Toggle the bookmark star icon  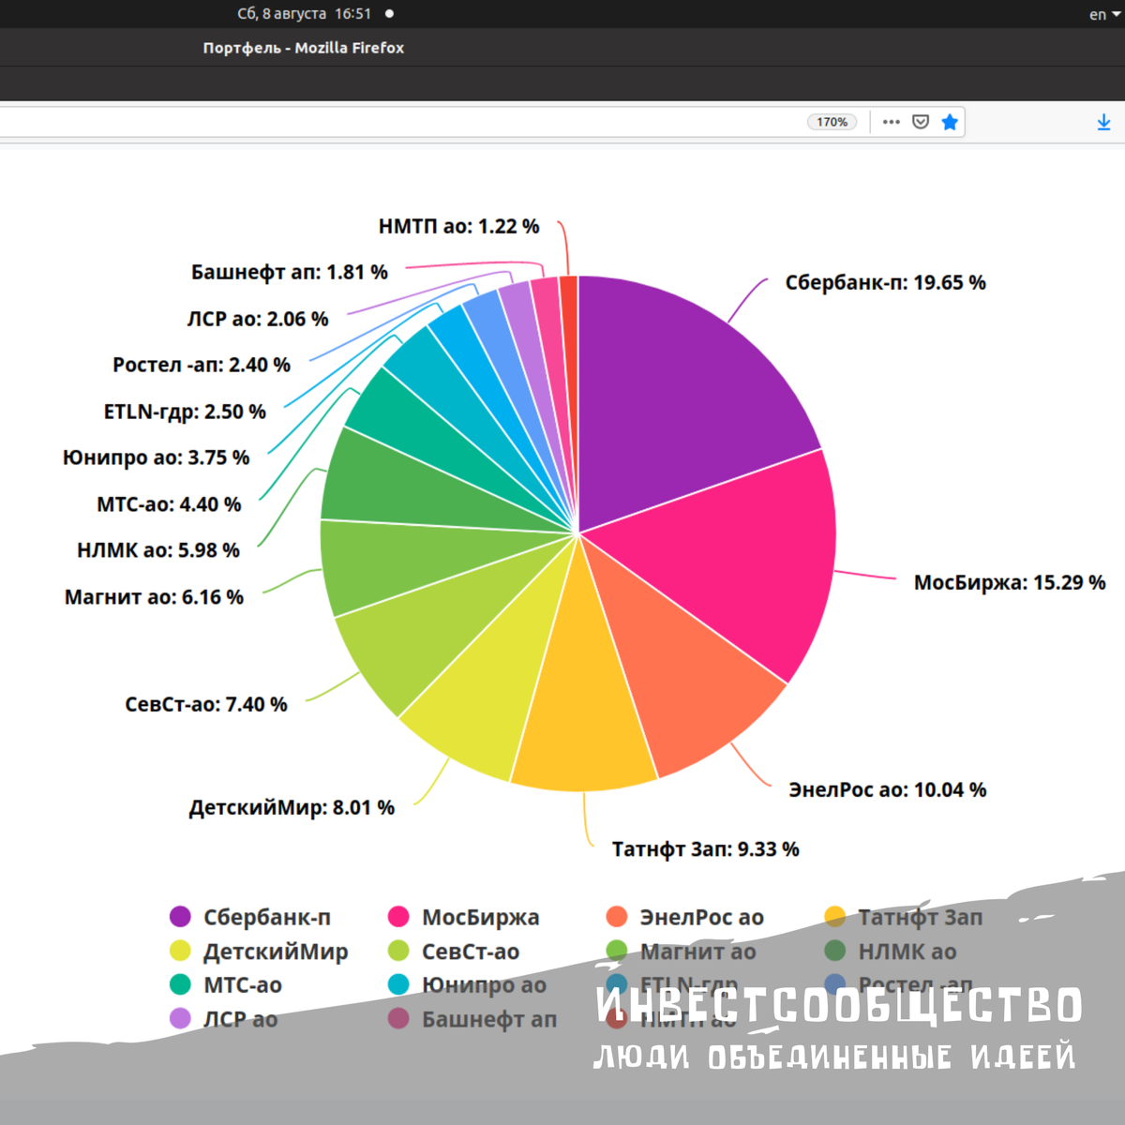tap(950, 122)
